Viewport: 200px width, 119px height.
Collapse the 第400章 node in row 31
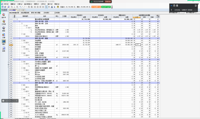coord(19,83)
